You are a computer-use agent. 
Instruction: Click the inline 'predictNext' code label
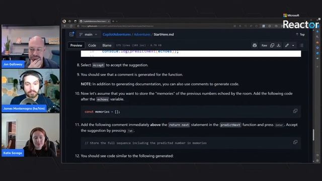pyautogui.click(x=230, y=125)
